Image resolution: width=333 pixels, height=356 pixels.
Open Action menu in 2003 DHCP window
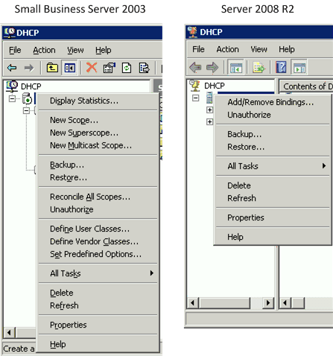pyautogui.click(x=44, y=50)
